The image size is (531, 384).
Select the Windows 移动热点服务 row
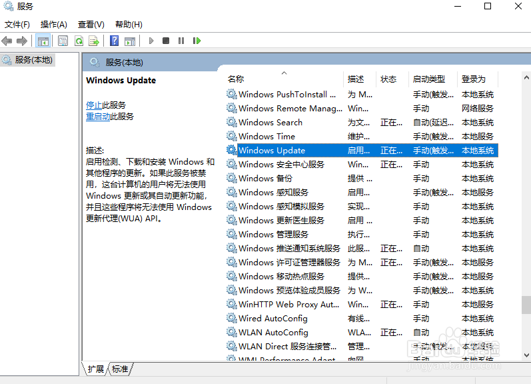tap(362, 276)
